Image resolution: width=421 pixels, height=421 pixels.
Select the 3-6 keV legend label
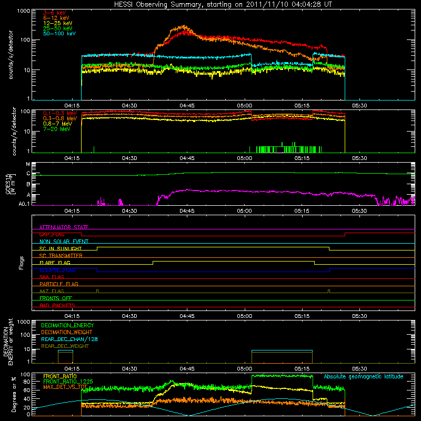pyautogui.click(x=55, y=13)
